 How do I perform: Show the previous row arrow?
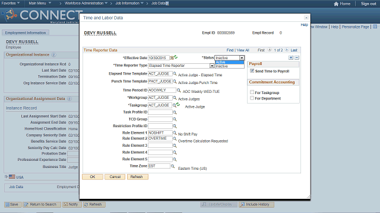point(269,50)
